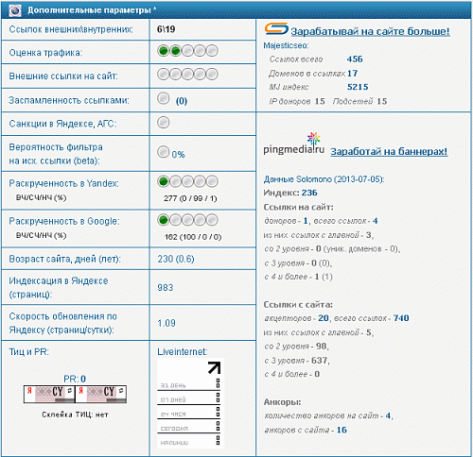Click the 'Тиц и PR' label
The image size is (473, 457).
click(28, 352)
